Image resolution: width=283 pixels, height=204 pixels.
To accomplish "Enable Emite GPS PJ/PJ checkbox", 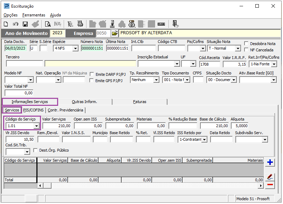I will click(92, 80).
